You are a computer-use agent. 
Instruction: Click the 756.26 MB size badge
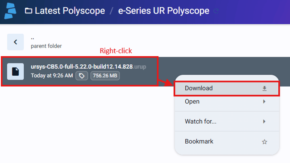pyautogui.click(x=105, y=76)
